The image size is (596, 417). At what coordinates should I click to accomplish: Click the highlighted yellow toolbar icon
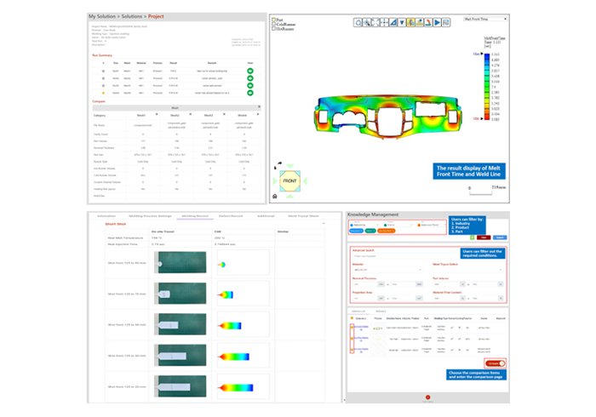(410, 23)
